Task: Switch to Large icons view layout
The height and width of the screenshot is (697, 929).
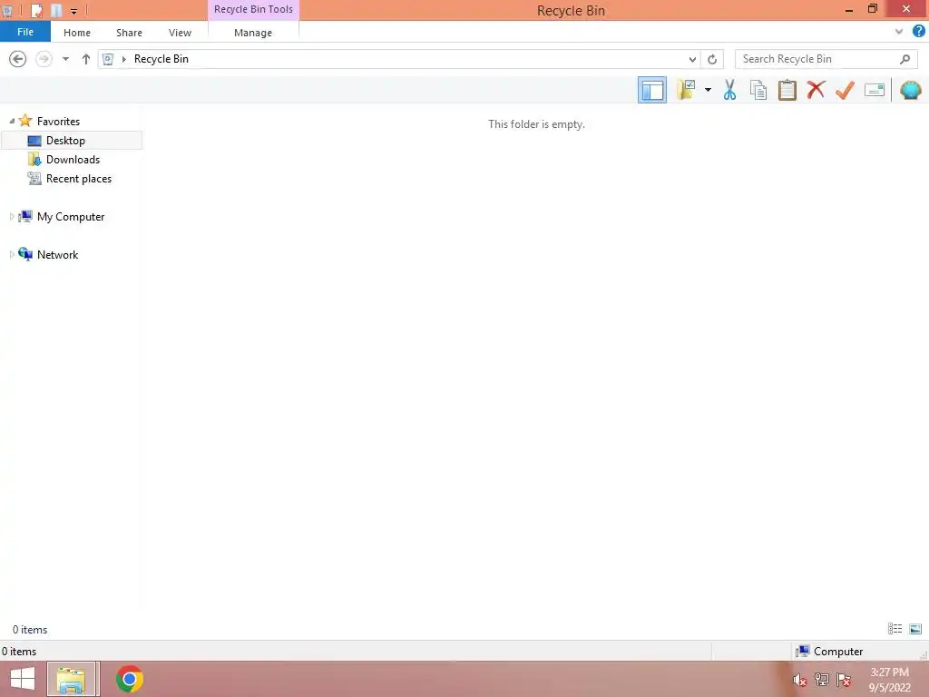Action: click(915, 629)
